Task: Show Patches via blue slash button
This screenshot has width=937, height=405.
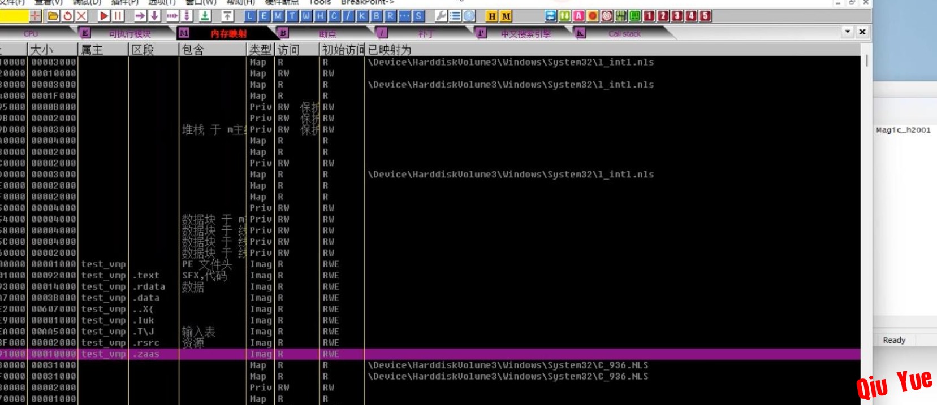Action: click(348, 16)
